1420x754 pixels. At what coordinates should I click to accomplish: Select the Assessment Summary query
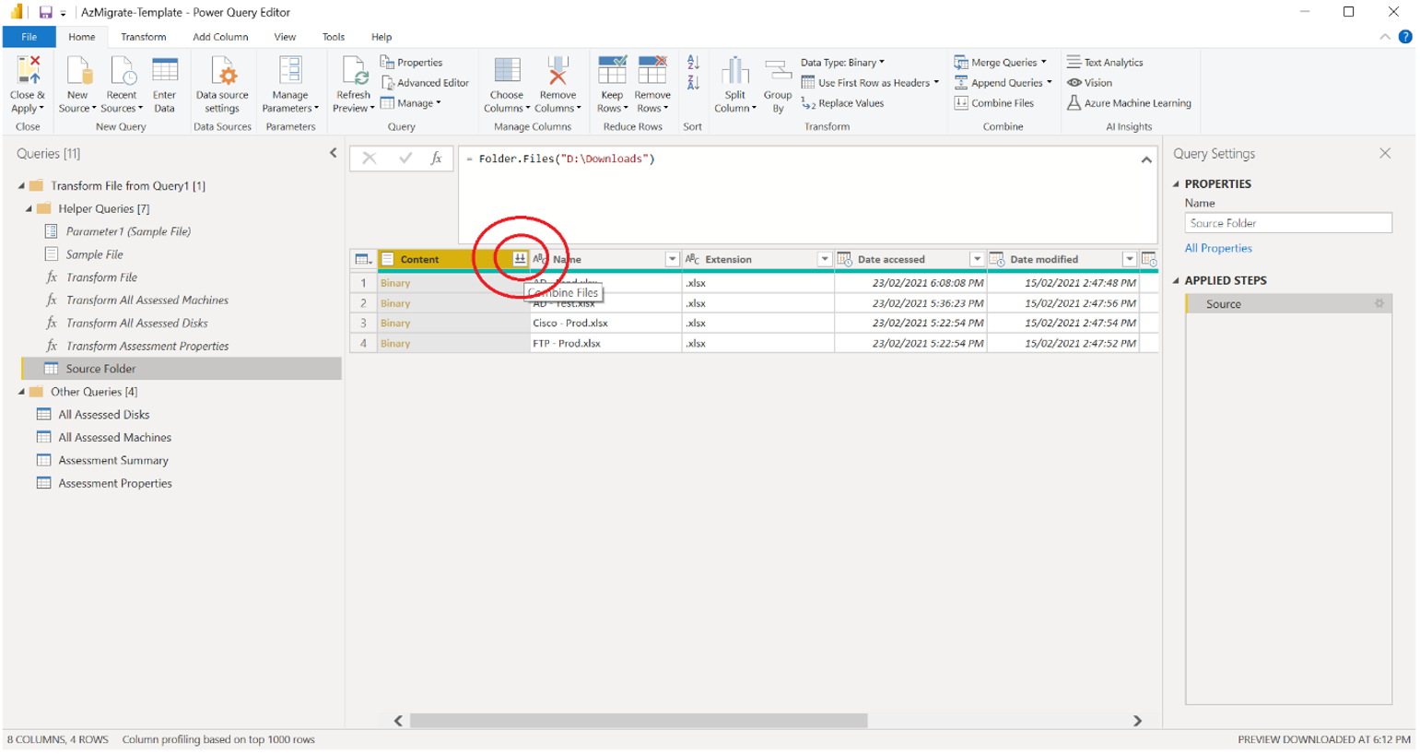113,461
